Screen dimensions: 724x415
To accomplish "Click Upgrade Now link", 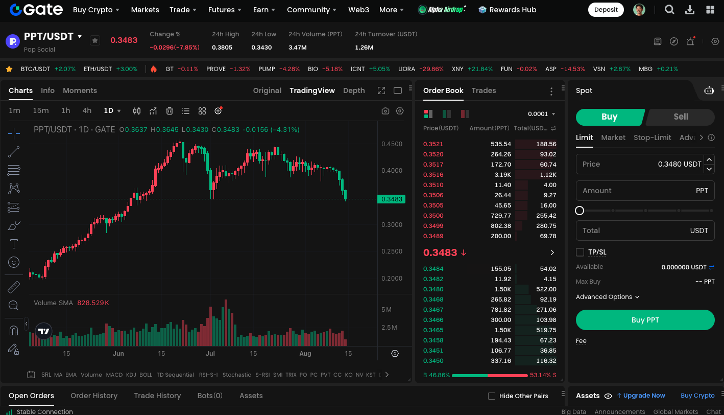I will click(641, 396).
